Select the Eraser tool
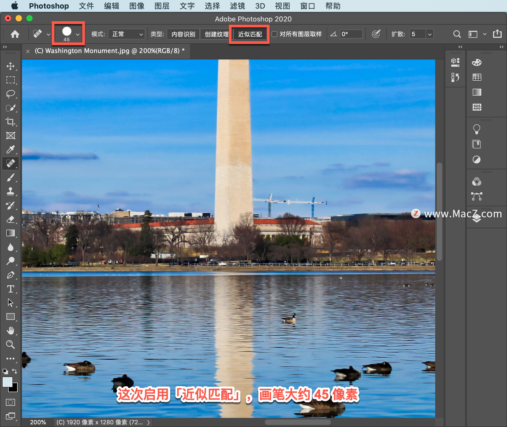The image size is (507, 427). [10, 219]
